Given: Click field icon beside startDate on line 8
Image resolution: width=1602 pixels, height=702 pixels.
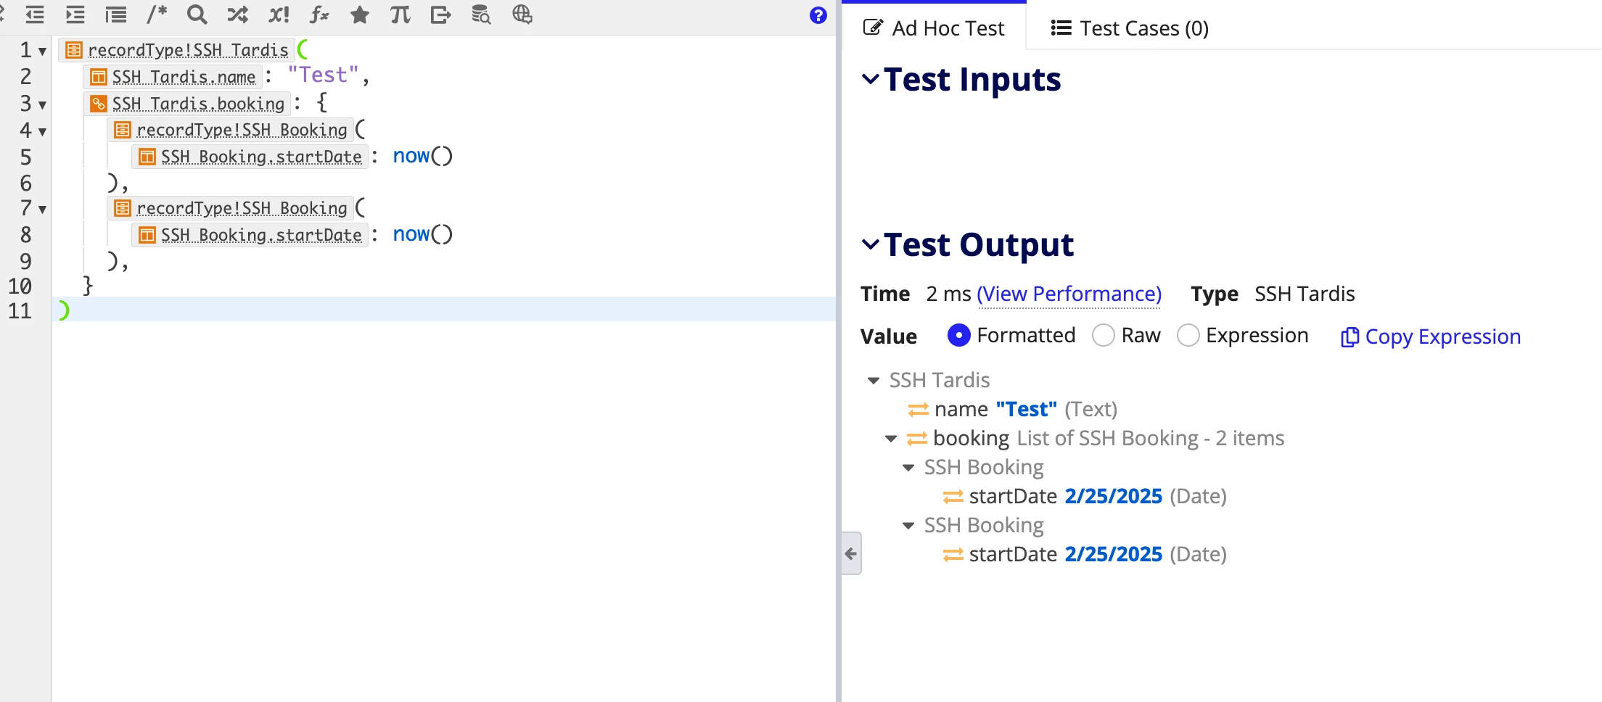Looking at the screenshot, I should click(x=147, y=235).
